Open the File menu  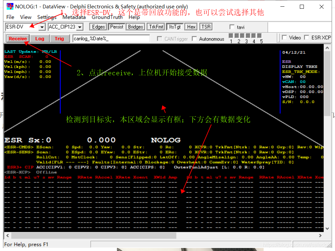10,17
